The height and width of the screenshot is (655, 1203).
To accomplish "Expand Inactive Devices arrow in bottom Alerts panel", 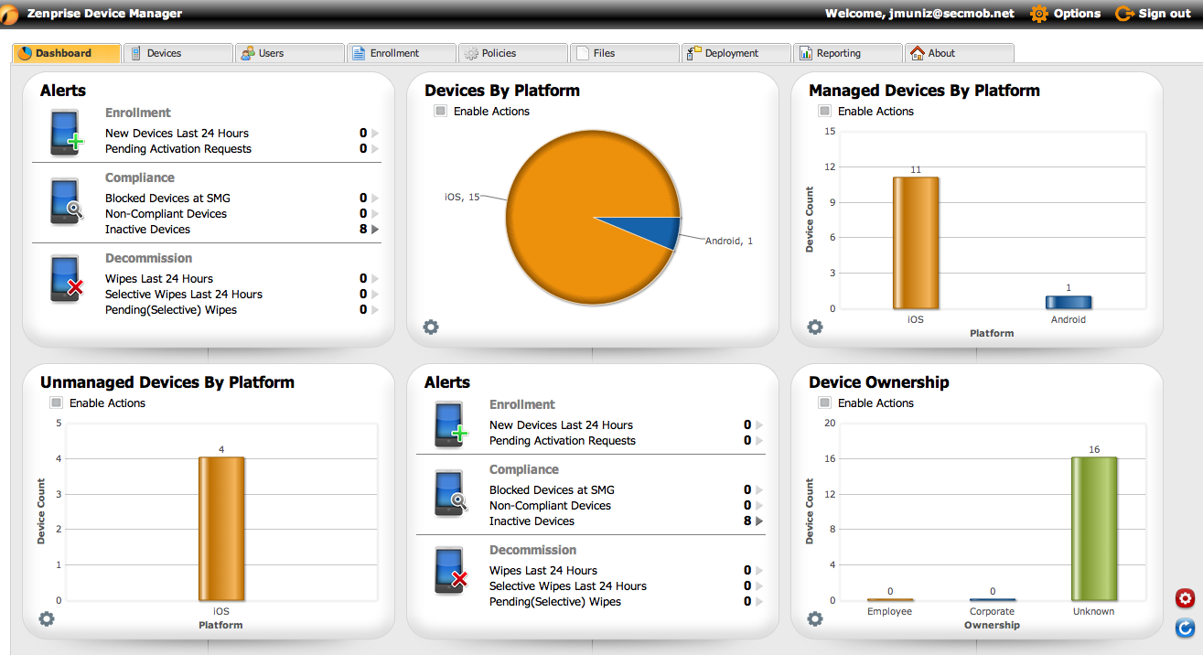I will (x=759, y=521).
